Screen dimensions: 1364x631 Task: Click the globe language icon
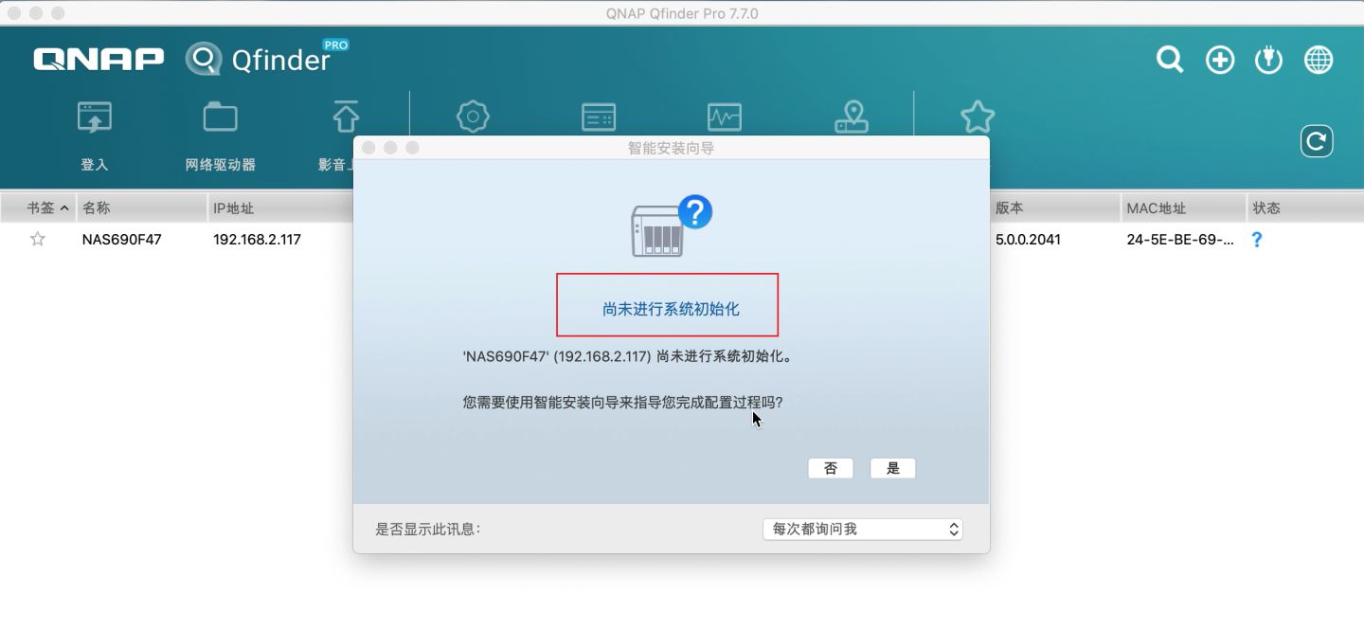[1318, 59]
